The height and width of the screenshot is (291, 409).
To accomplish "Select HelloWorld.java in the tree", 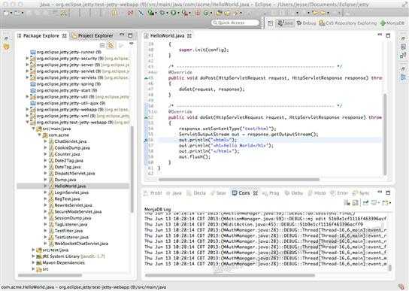I will click(70, 186).
